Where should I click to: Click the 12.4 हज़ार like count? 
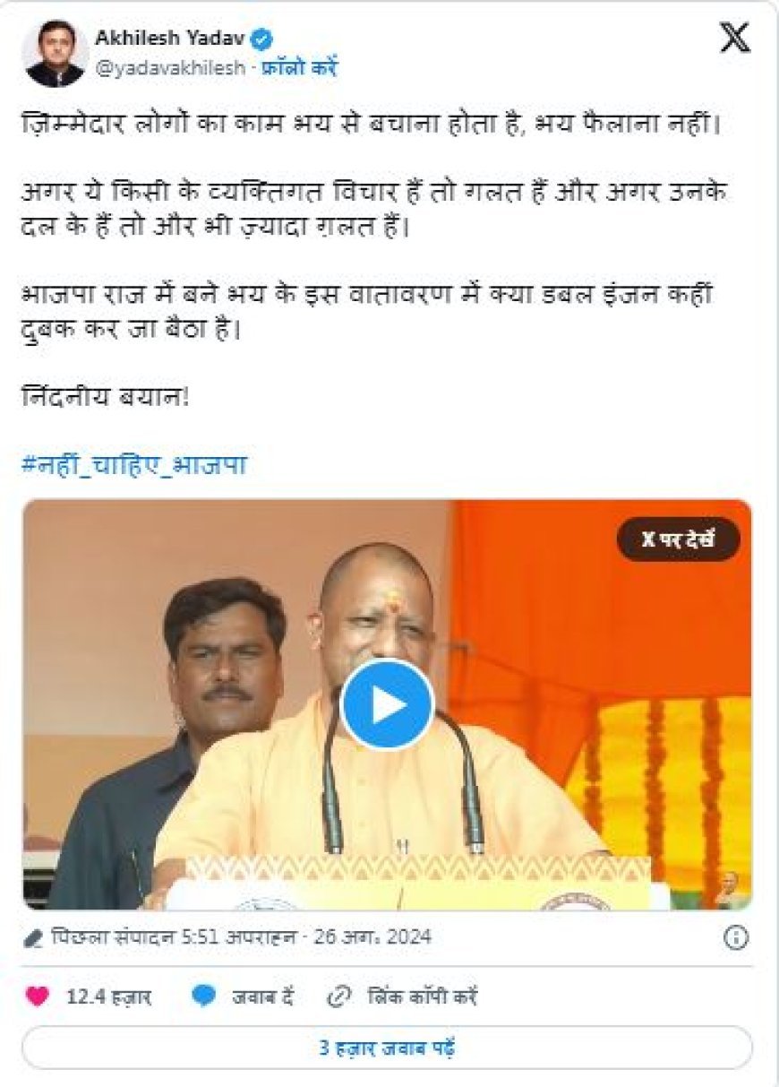108,996
